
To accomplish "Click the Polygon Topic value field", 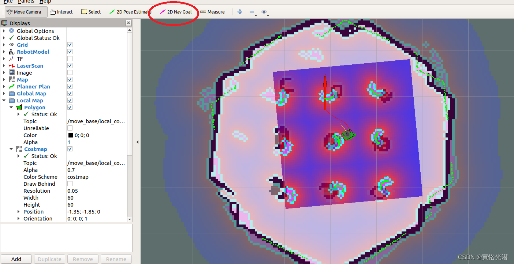I will (97, 121).
